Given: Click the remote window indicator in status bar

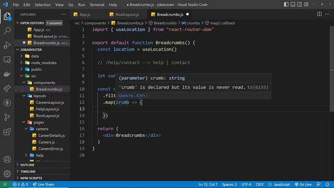Looking at the screenshot, I should pyautogui.click(x=5, y=184).
